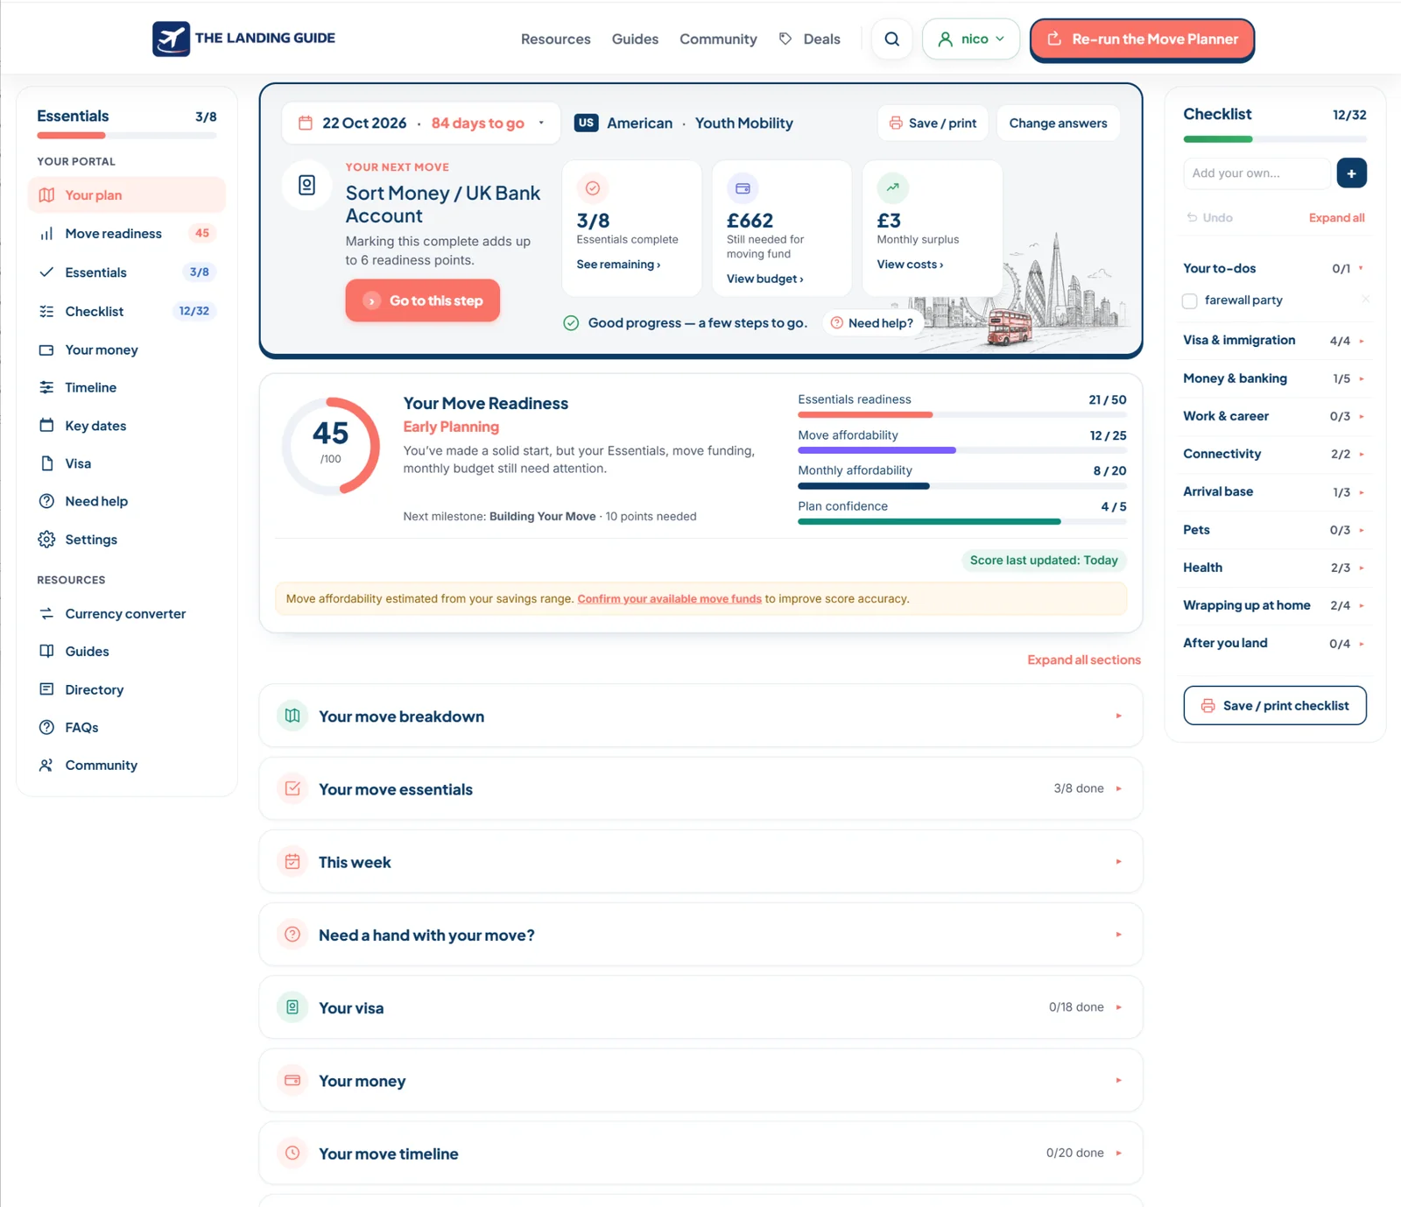The width and height of the screenshot is (1401, 1207).
Task: Open the days-to-go date dropdown arrow
Action: (x=541, y=123)
